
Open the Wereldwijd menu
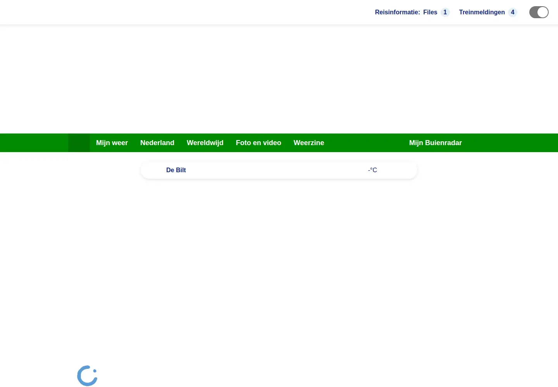(x=205, y=143)
